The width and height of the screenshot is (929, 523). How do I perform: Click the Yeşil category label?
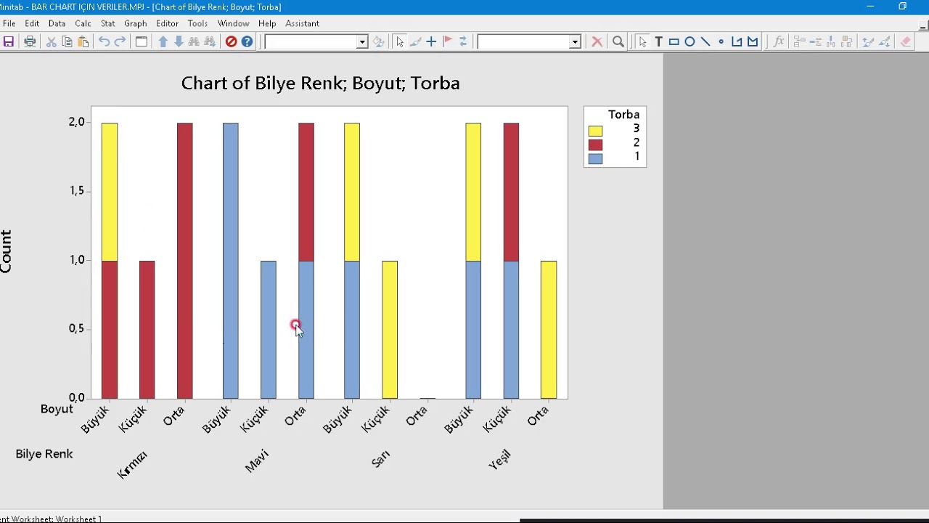[x=500, y=460]
